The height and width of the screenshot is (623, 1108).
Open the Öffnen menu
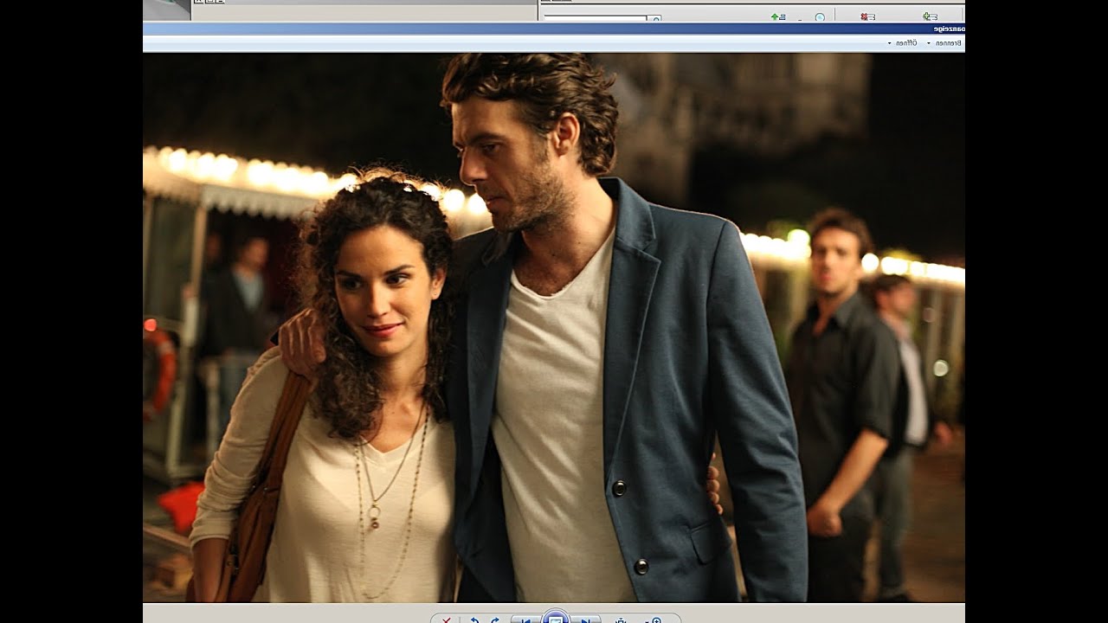pyautogui.click(x=907, y=42)
